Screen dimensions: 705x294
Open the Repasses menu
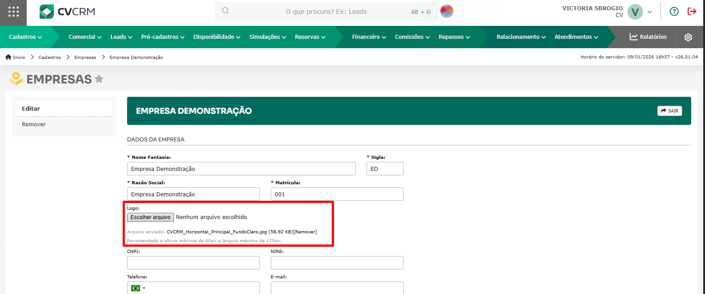(454, 37)
